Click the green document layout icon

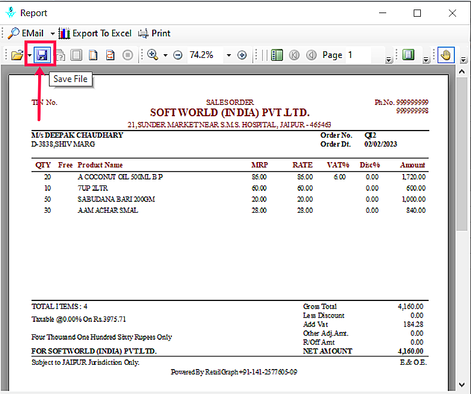[408, 55]
